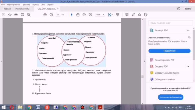Print the document with printer icon
Viewport: 195px width, 110px height.
click(x=16, y=15)
